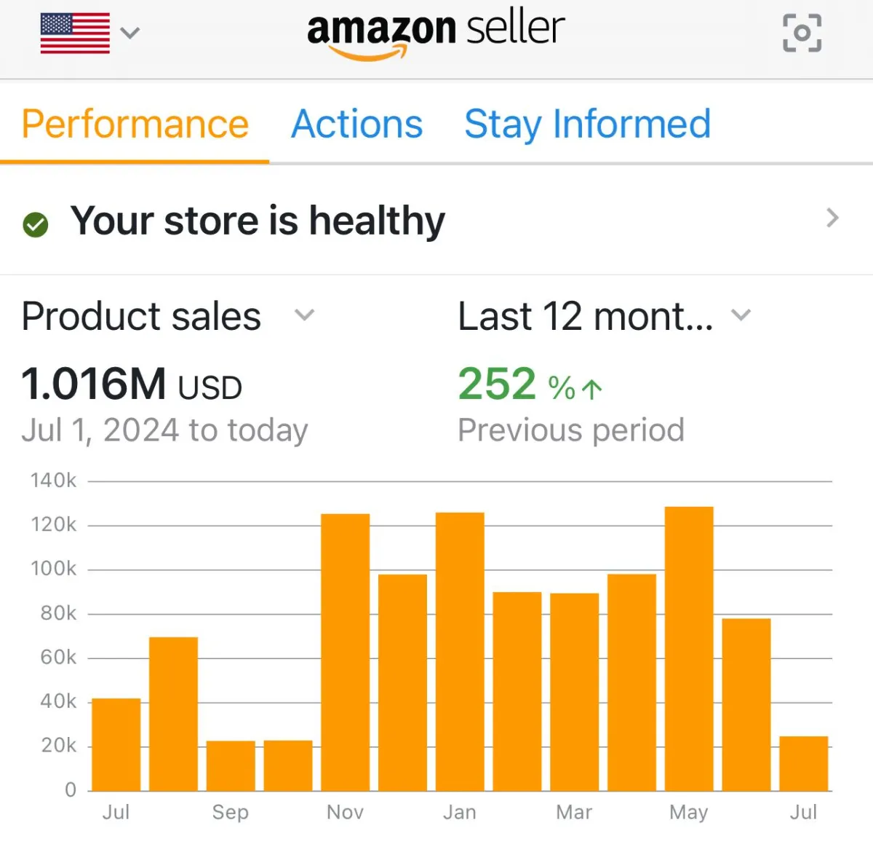Select the tallest May sales bar

click(x=689, y=649)
